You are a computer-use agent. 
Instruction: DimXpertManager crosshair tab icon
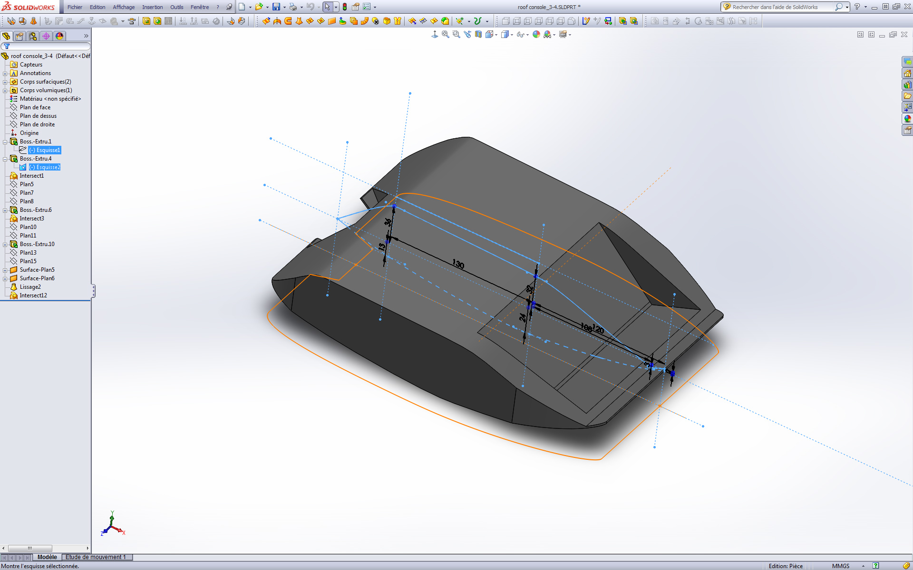pos(46,36)
